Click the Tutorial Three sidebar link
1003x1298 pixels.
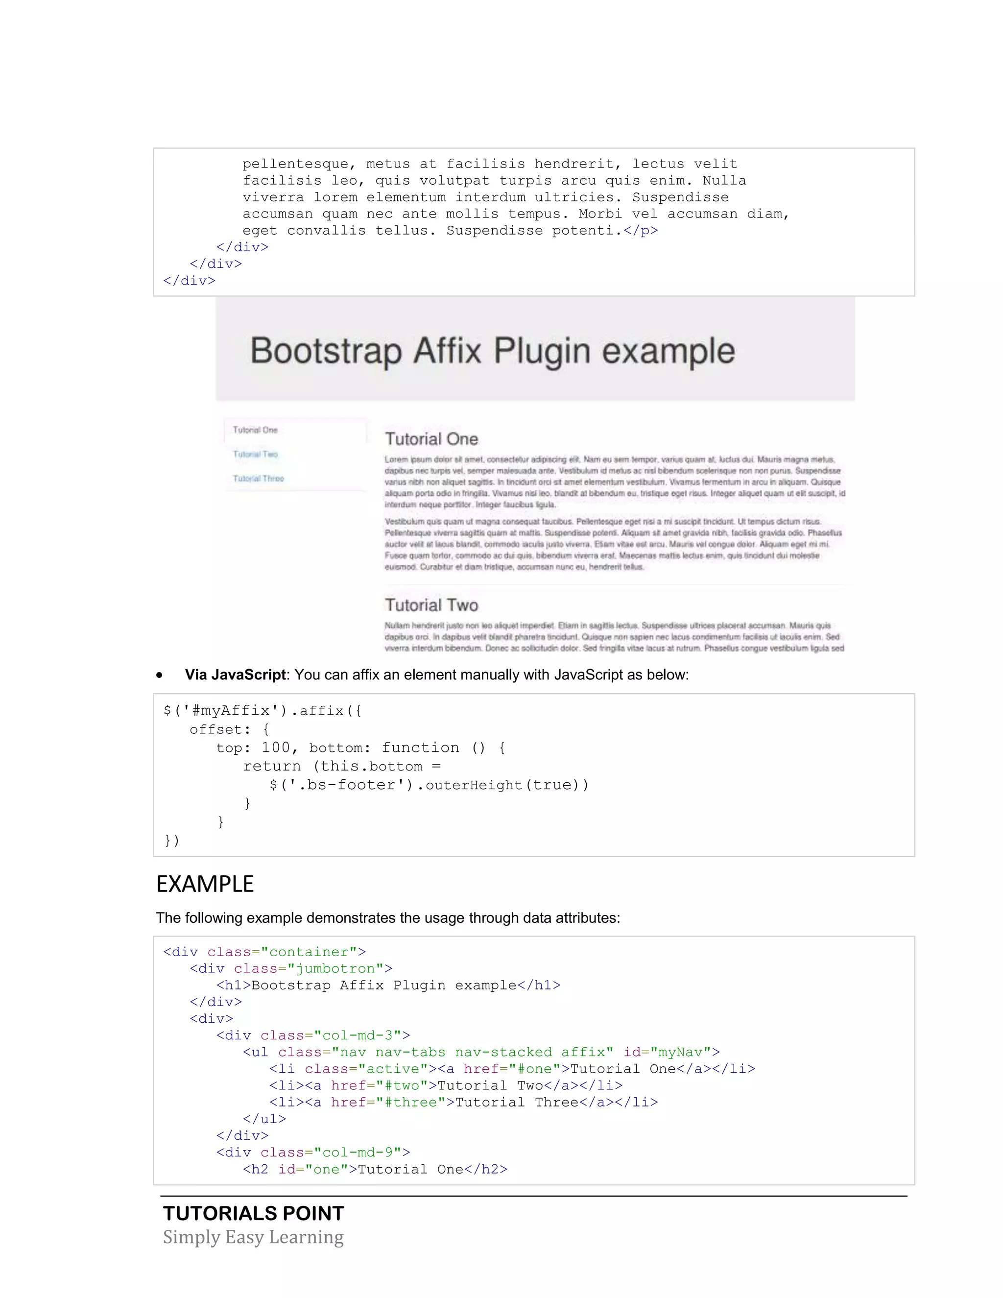tap(259, 479)
